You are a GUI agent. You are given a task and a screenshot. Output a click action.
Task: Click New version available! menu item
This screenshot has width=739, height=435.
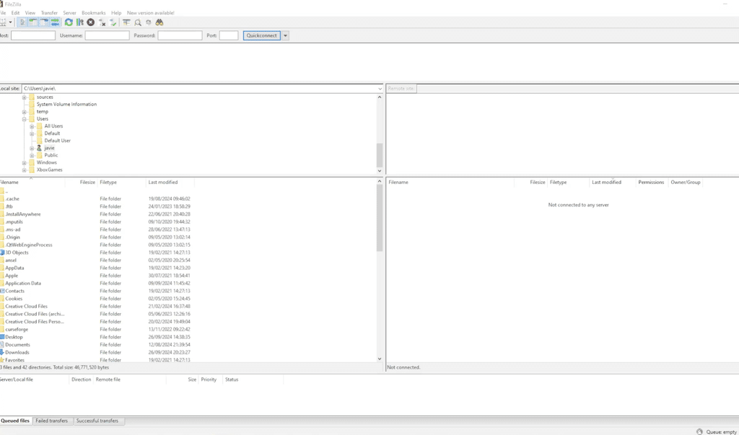tap(150, 13)
